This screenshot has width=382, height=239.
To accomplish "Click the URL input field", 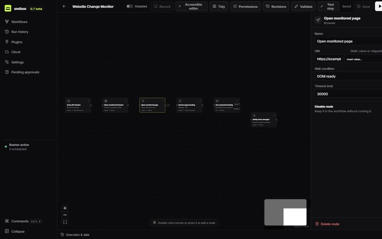I will pyautogui.click(x=329, y=59).
